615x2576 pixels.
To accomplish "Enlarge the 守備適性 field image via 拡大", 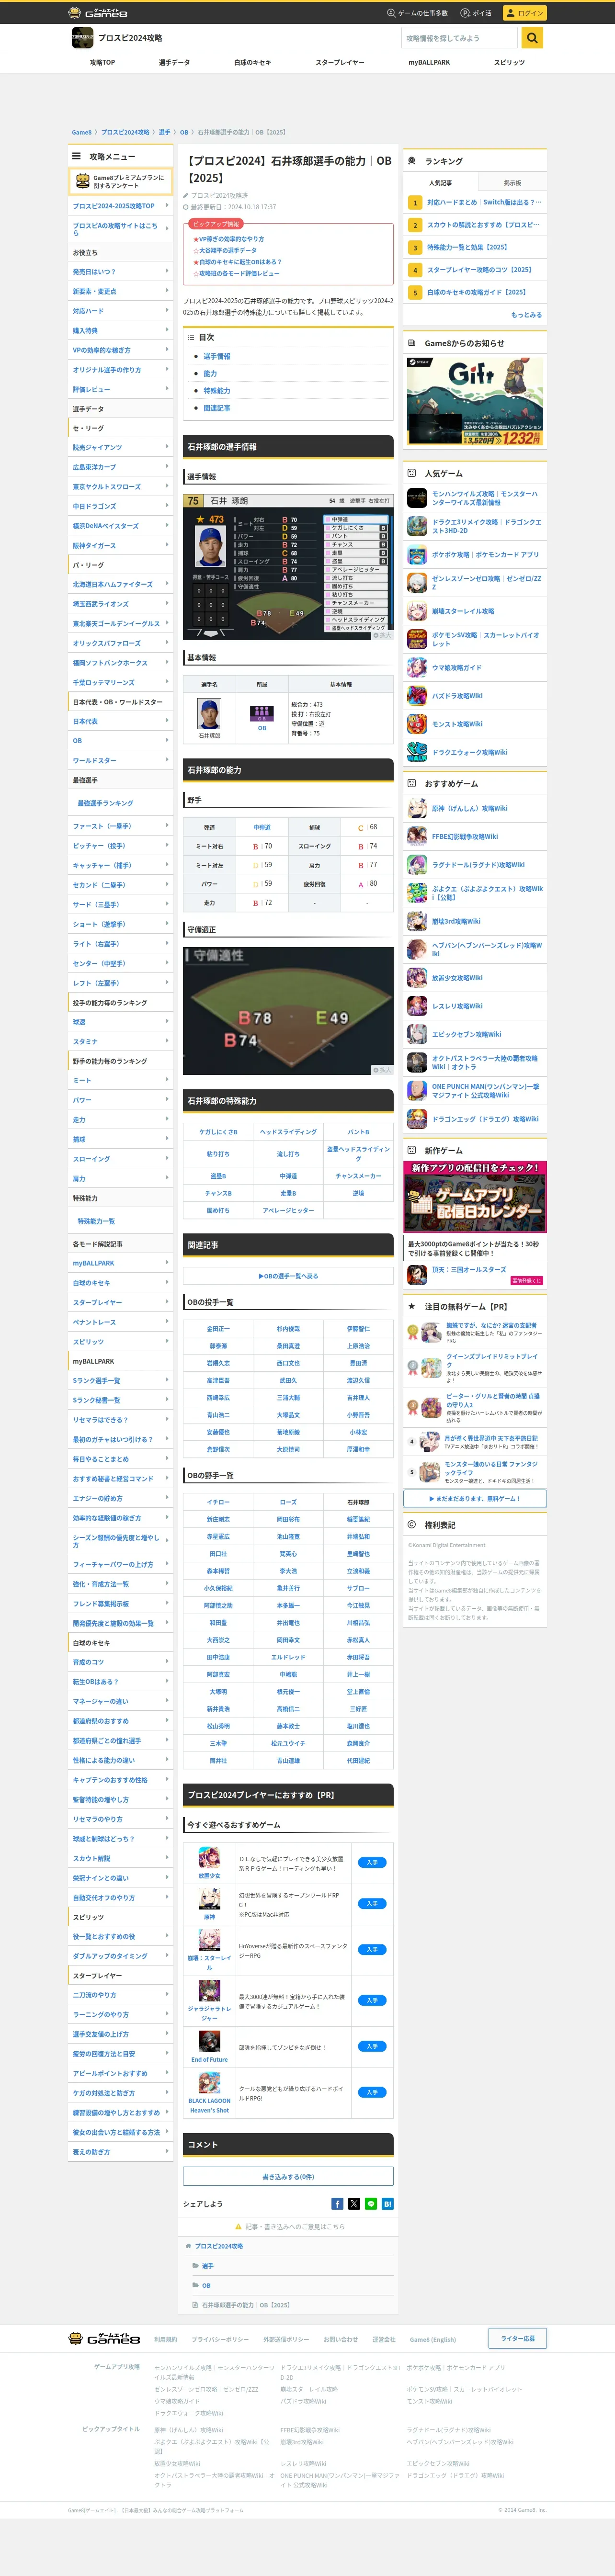I will tap(382, 1070).
